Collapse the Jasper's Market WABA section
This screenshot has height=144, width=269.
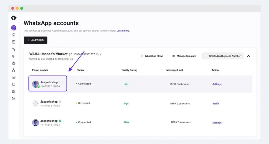tap(248, 56)
